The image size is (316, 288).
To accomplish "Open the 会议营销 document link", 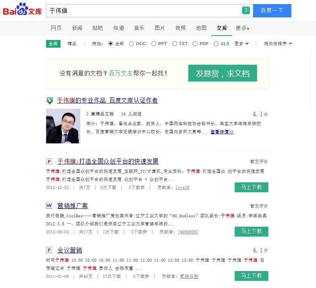I will pos(69,250).
